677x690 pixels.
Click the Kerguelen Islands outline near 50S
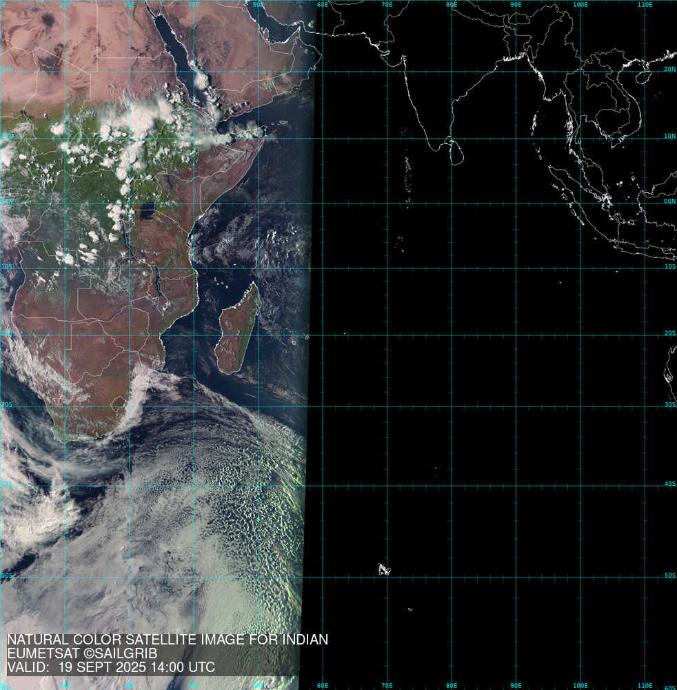click(x=384, y=569)
